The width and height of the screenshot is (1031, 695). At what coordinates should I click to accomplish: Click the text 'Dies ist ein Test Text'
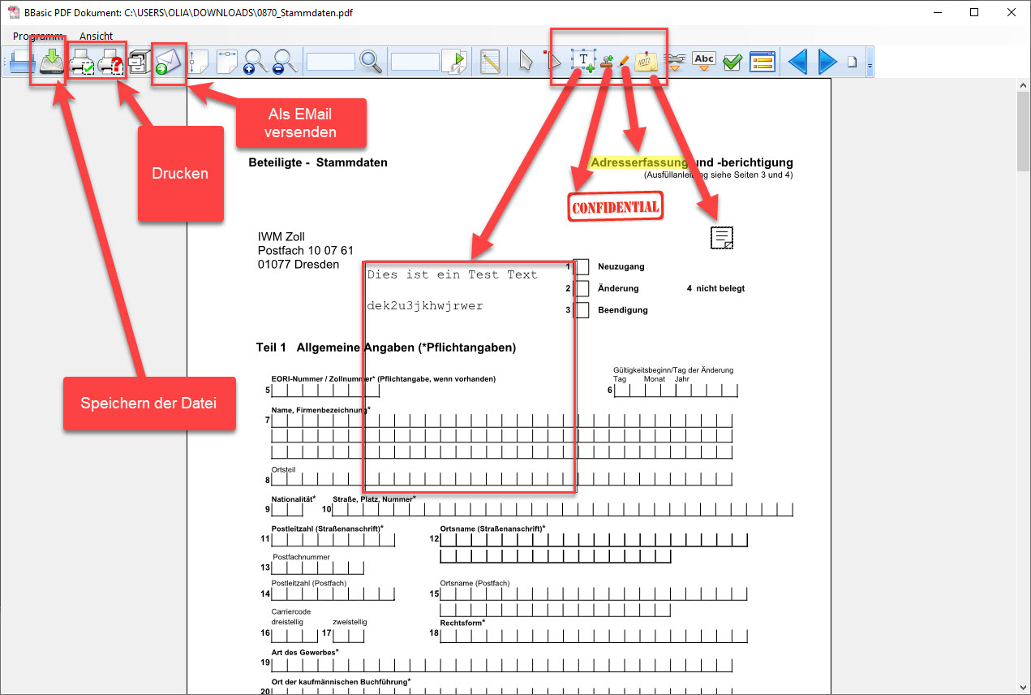[453, 274]
